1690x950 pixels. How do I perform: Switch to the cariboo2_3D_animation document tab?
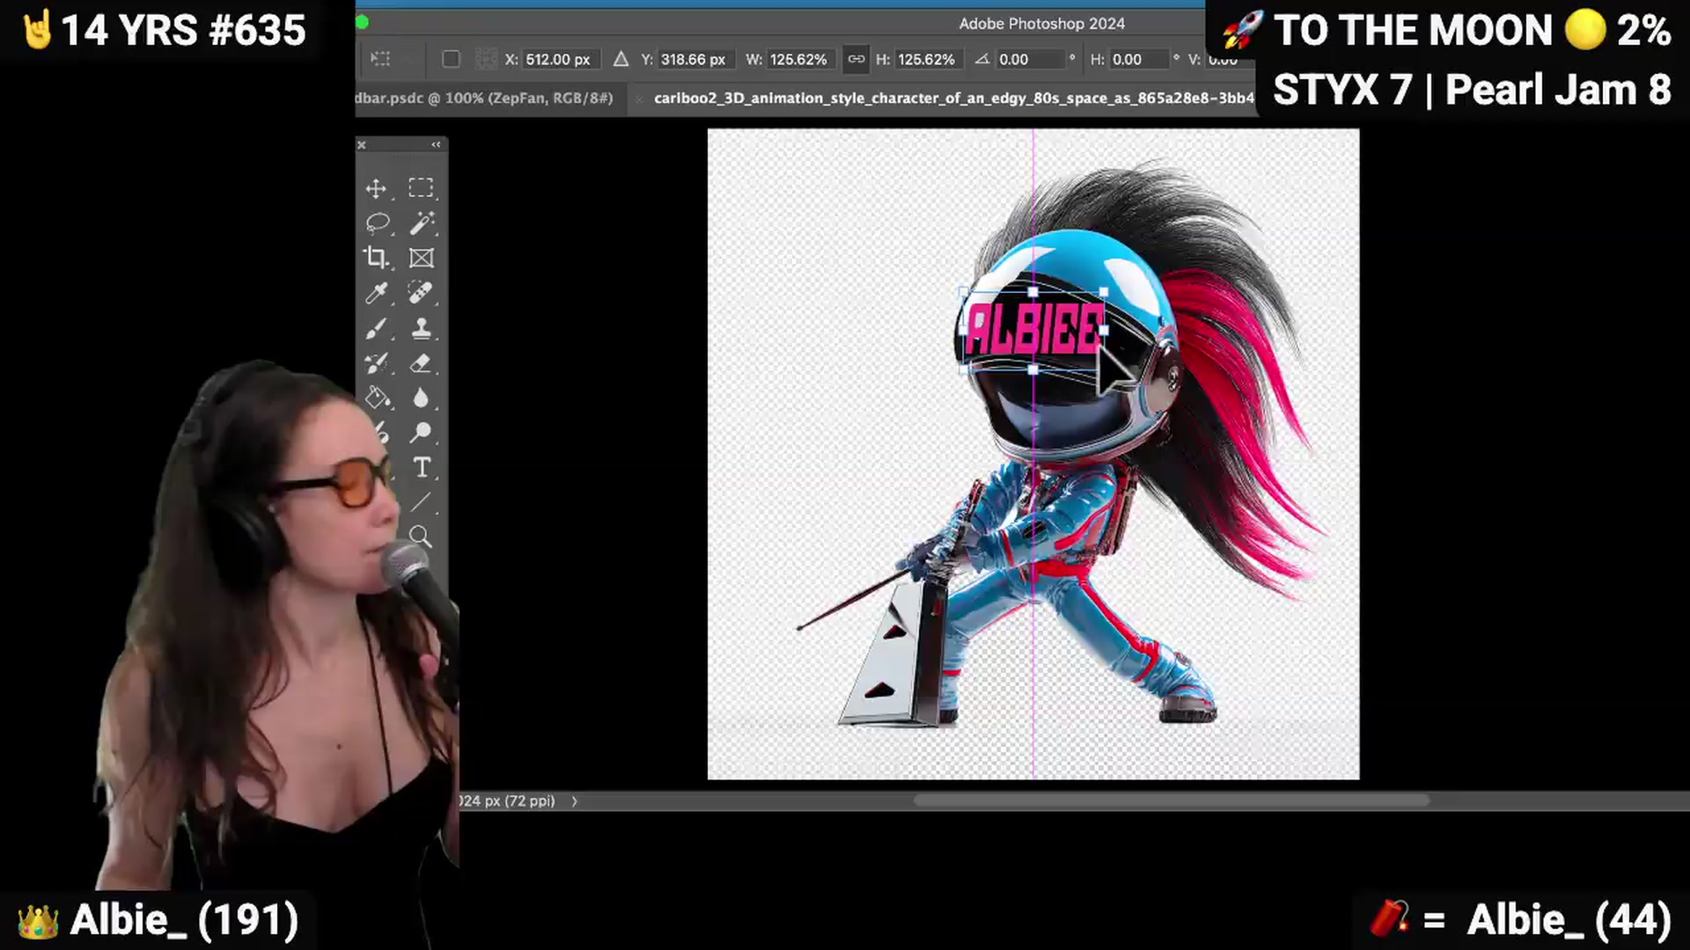(x=954, y=98)
